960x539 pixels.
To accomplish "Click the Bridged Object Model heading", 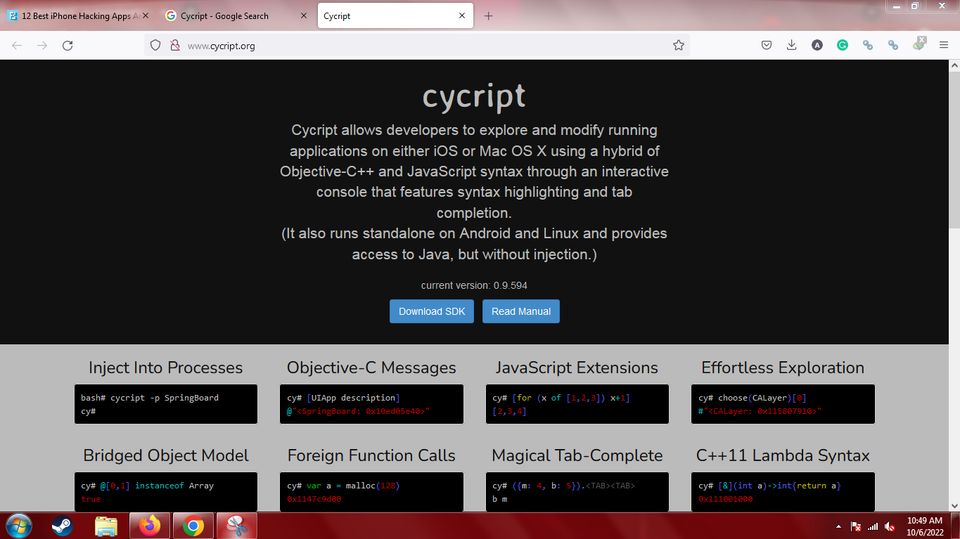I will [x=166, y=455].
